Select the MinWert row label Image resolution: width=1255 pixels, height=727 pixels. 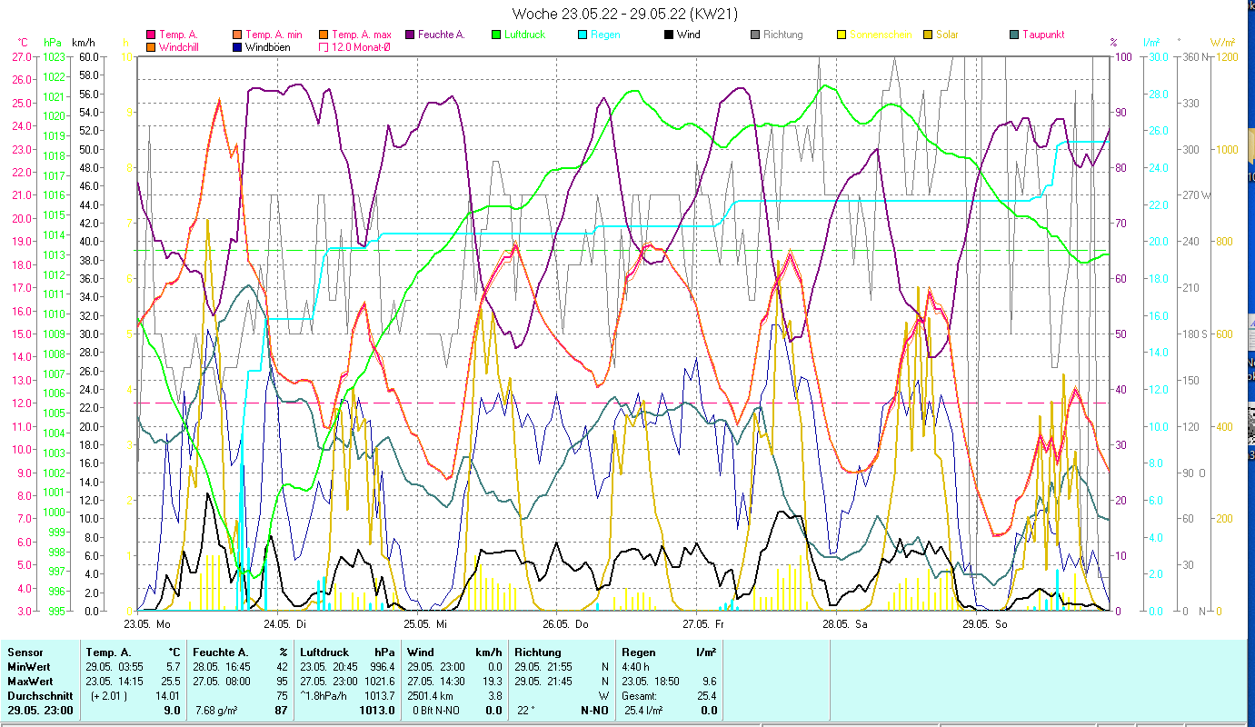29,667
